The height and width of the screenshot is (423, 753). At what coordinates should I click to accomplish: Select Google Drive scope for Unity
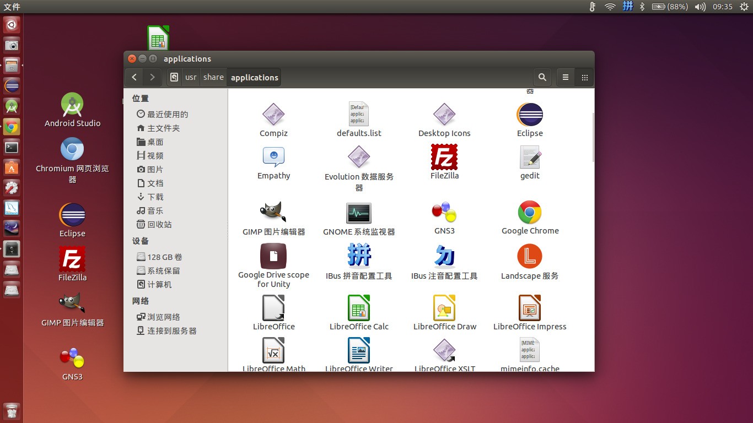click(x=273, y=266)
